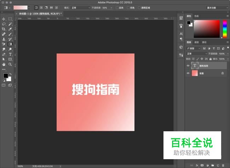230x168 pixels.
Task: Open the 3D panel icon
Action: pos(181,47)
